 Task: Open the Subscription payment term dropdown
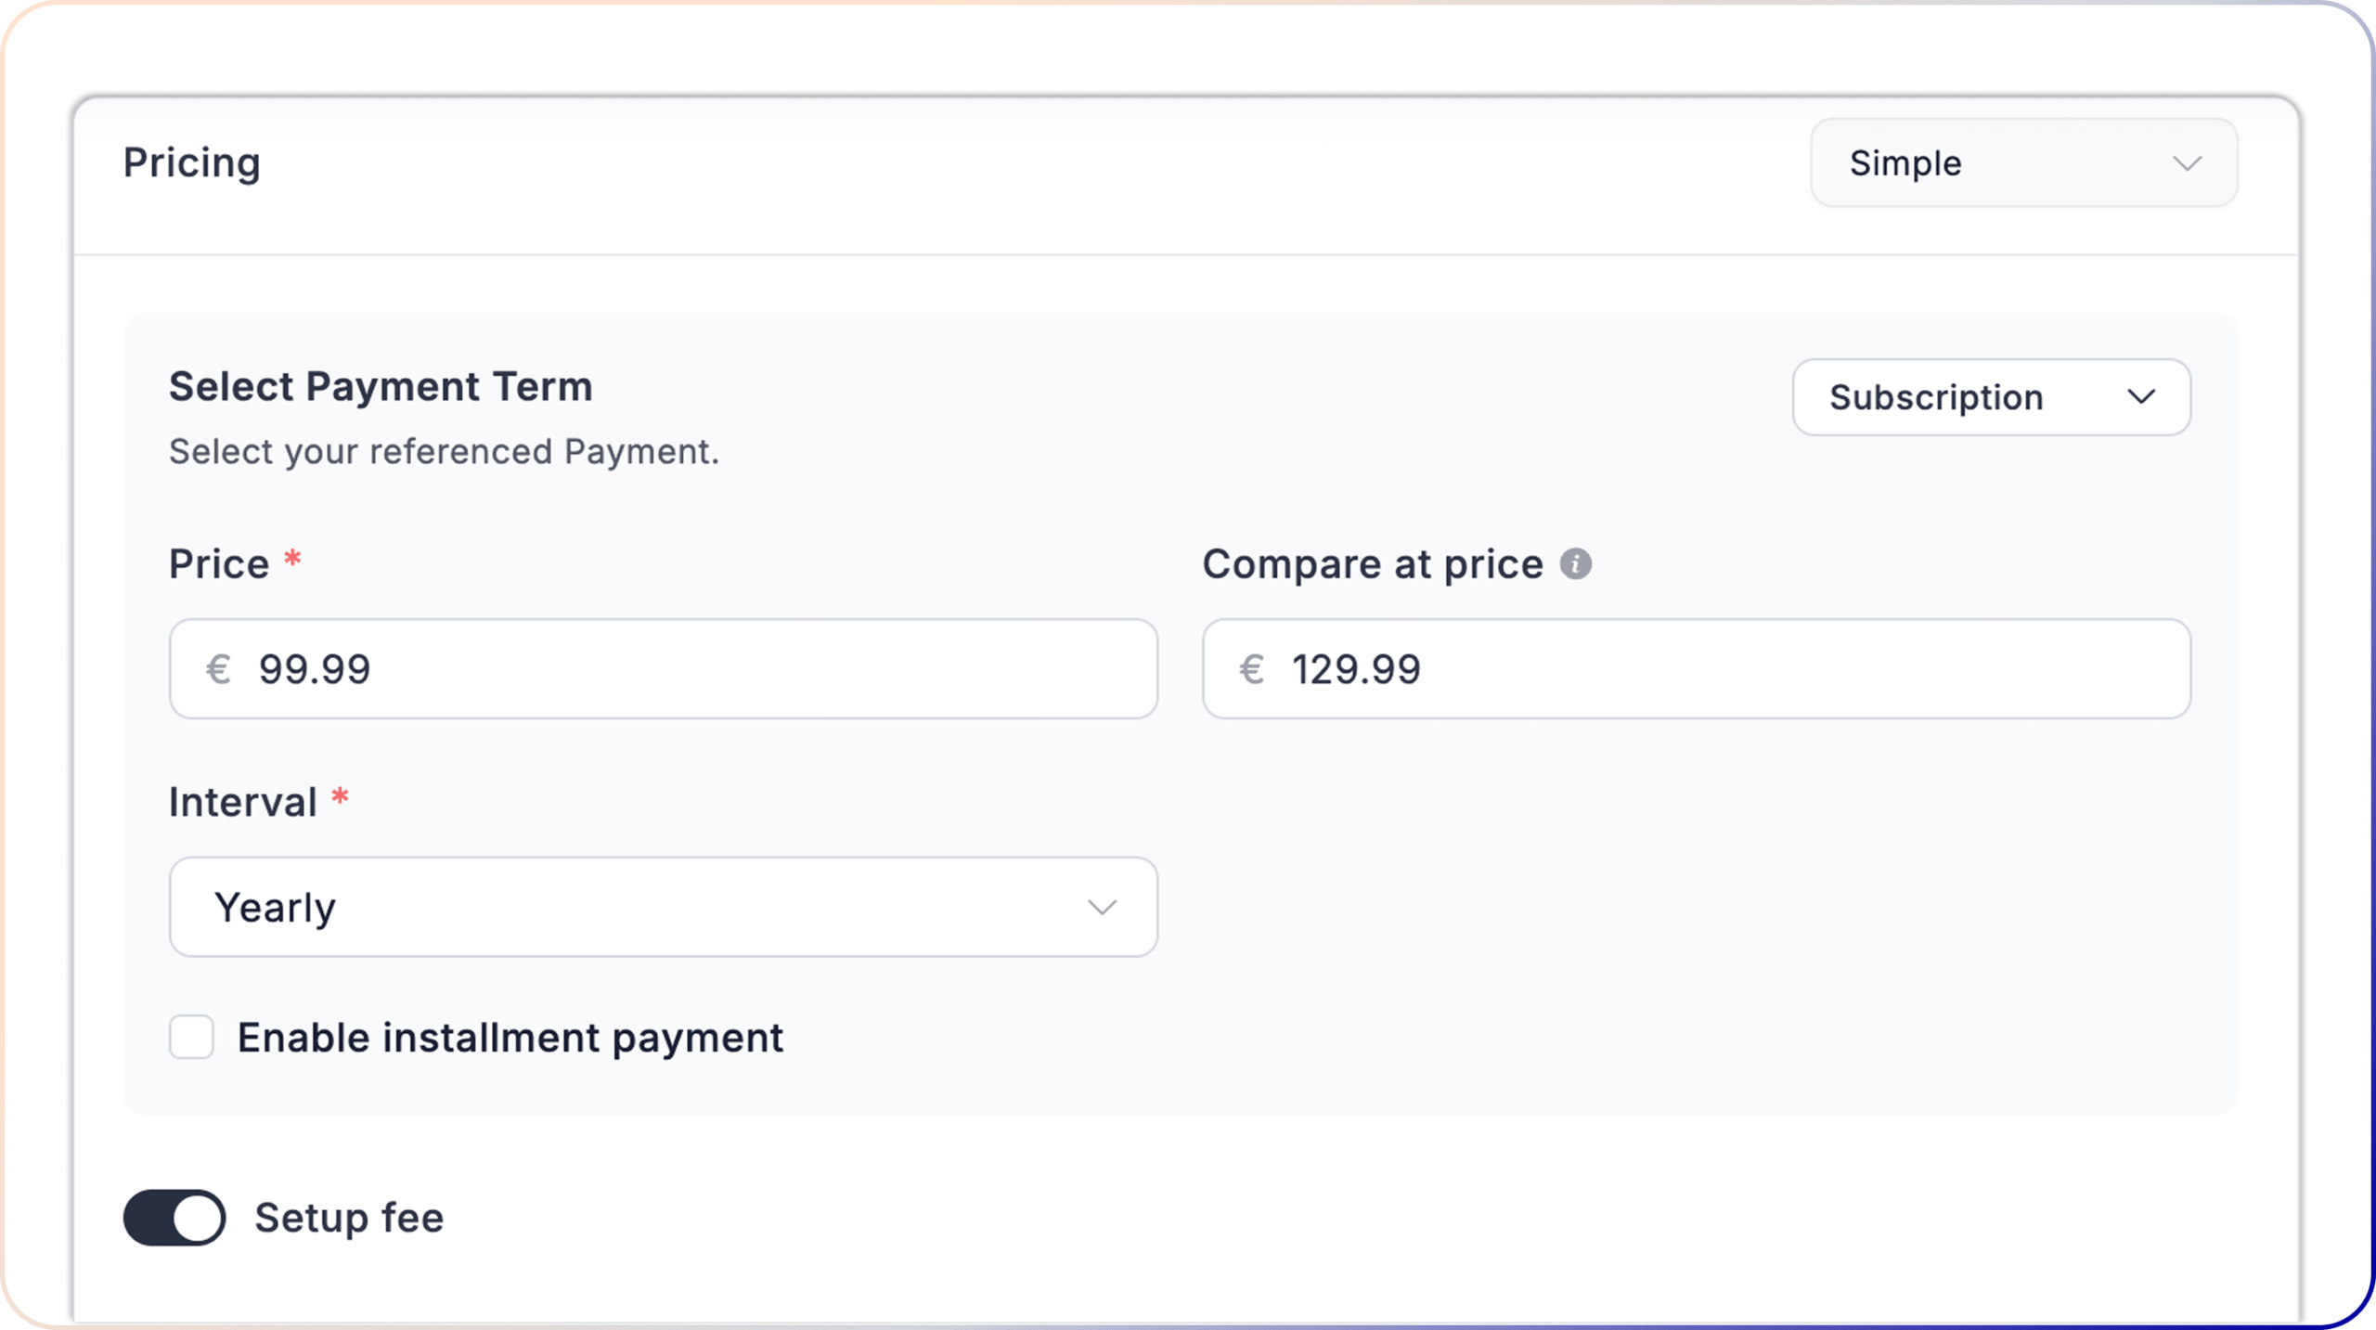pos(1992,397)
